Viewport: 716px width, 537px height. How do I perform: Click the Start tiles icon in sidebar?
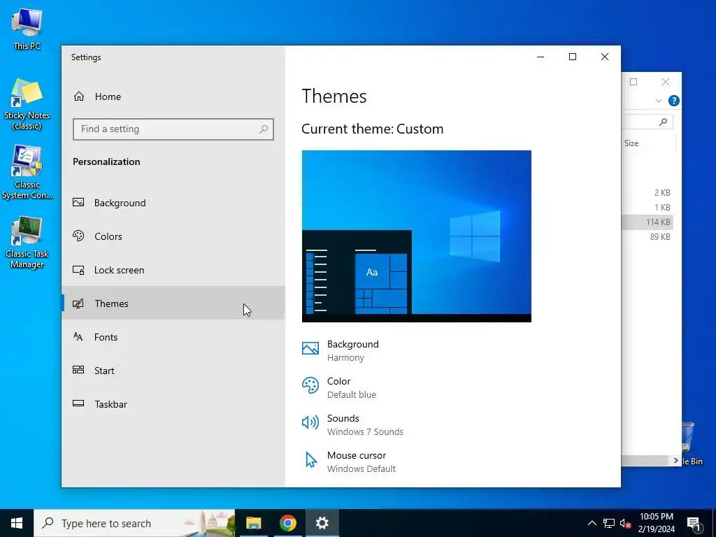tap(78, 370)
